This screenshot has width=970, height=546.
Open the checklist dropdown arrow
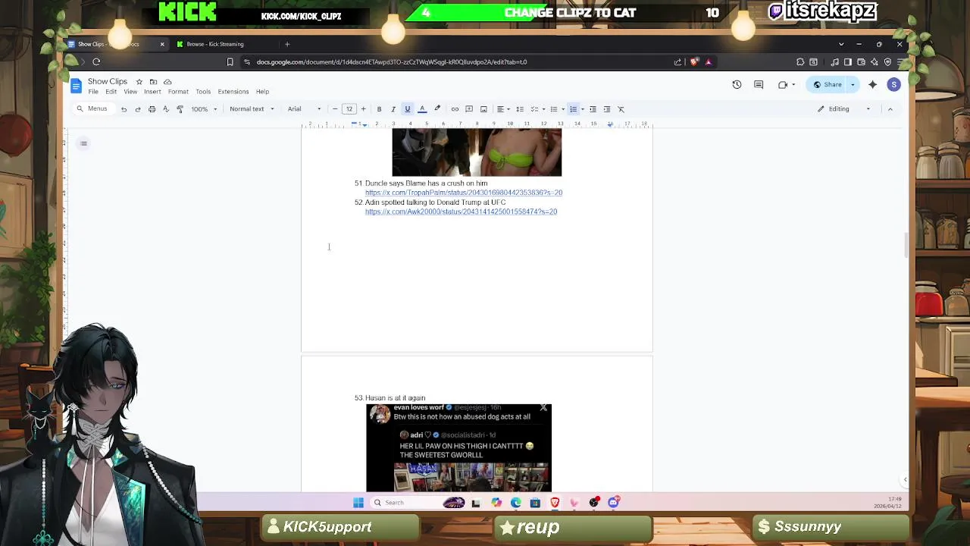pyautogui.click(x=543, y=109)
